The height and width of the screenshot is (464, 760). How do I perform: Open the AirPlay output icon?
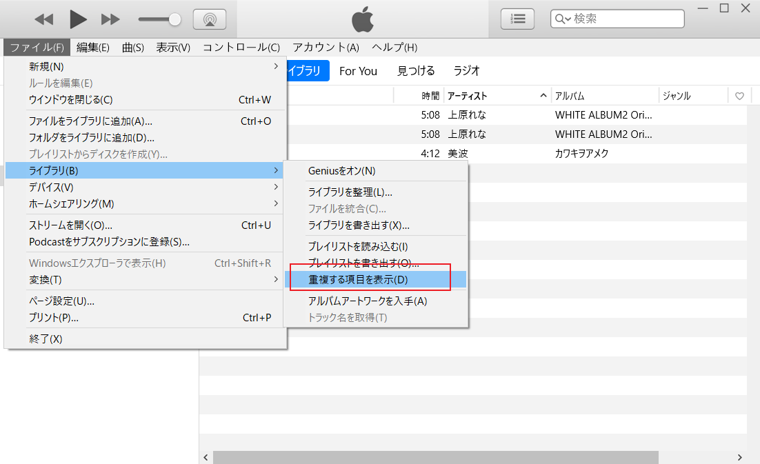pos(210,19)
